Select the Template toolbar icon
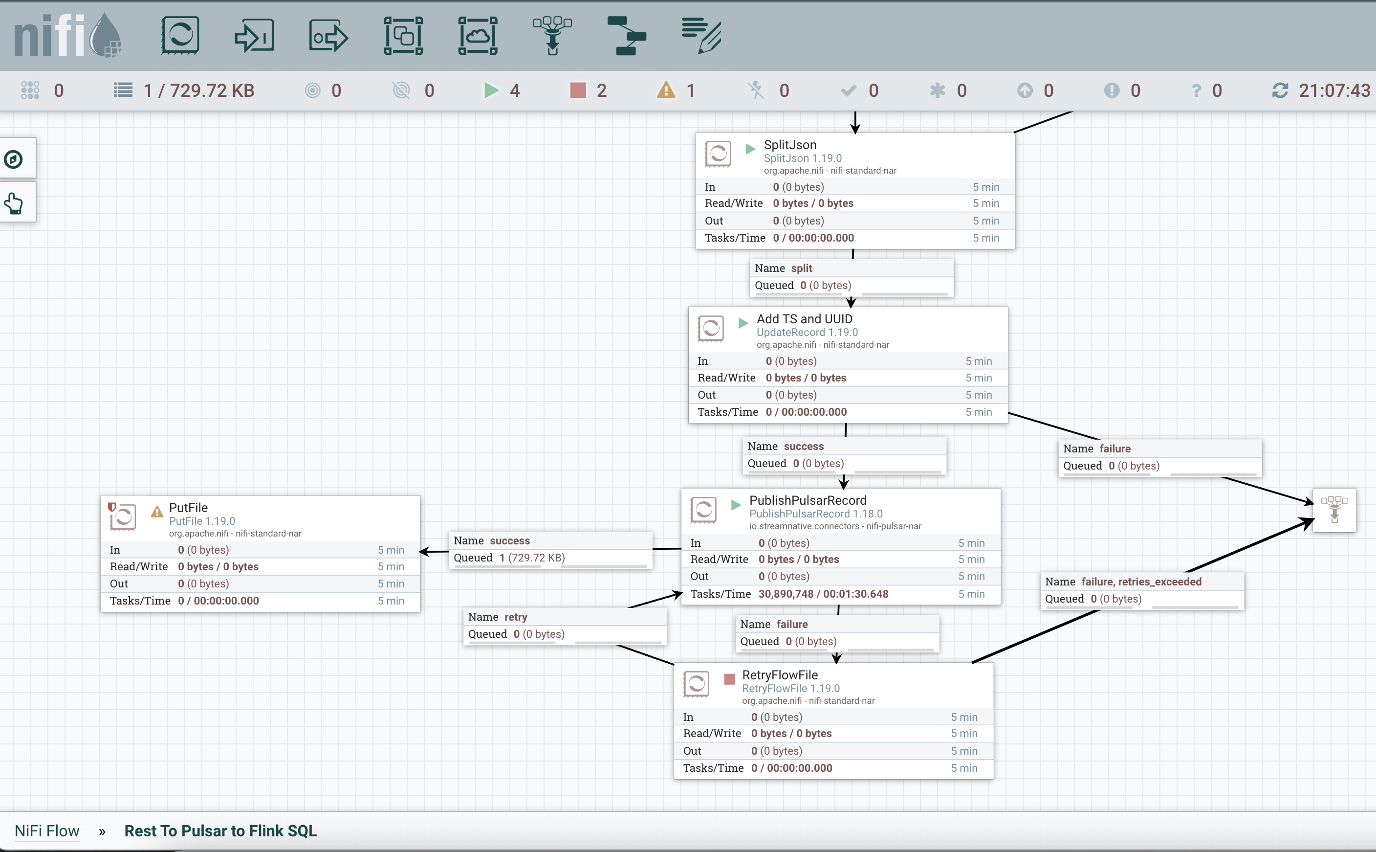This screenshot has height=852, width=1376. click(x=627, y=36)
